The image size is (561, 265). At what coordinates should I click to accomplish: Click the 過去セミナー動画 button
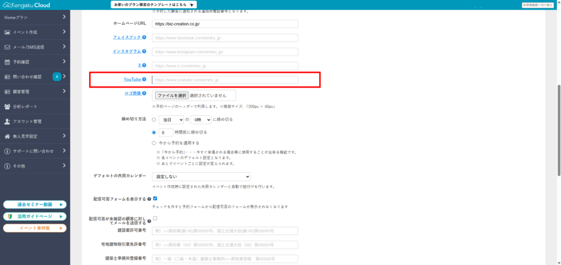click(x=35, y=205)
